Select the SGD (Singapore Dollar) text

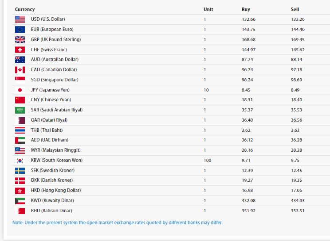[55, 80]
